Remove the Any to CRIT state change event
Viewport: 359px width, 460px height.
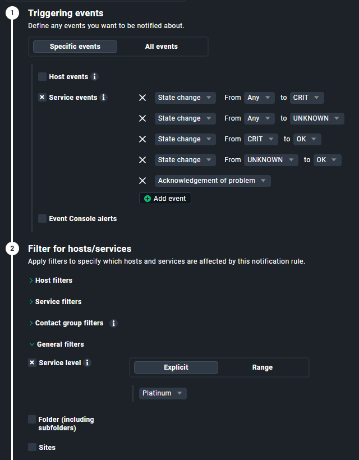(x=142, y=98)
